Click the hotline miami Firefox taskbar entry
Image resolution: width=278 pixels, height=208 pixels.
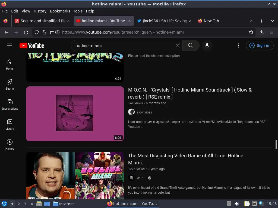(x=132, y=204)
